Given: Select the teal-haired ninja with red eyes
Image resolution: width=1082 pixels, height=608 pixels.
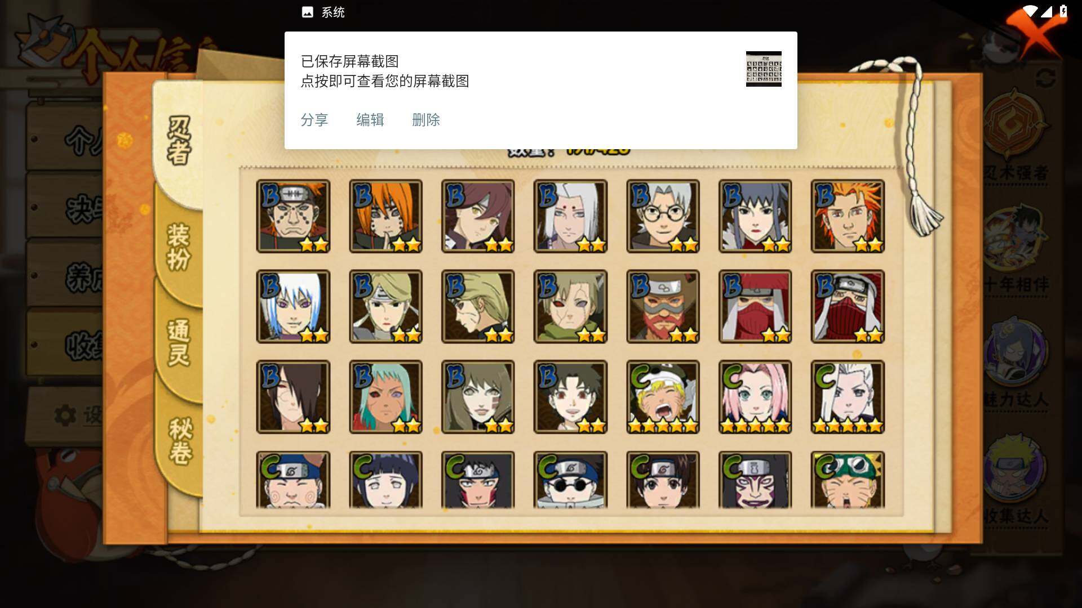Looking at the screenshot, I should [x=385, y=397].
